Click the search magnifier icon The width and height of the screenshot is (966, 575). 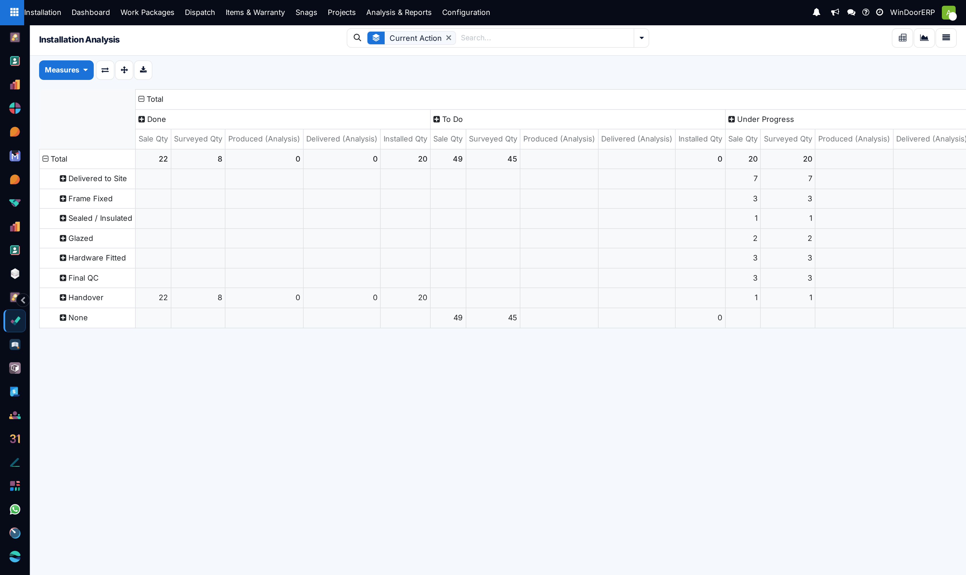click(357, 38)
